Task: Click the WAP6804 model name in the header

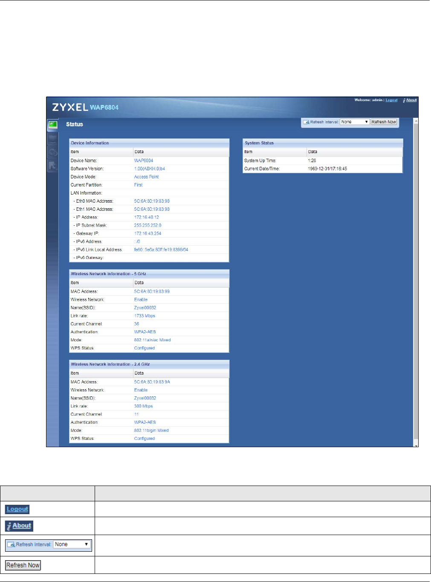Action: coord(104,108)
